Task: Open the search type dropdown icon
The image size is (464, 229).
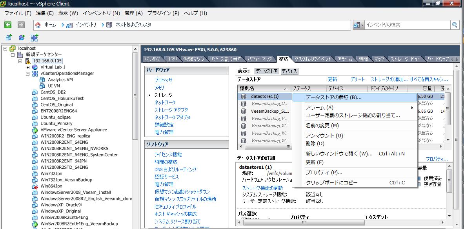Action: [358, 25]
